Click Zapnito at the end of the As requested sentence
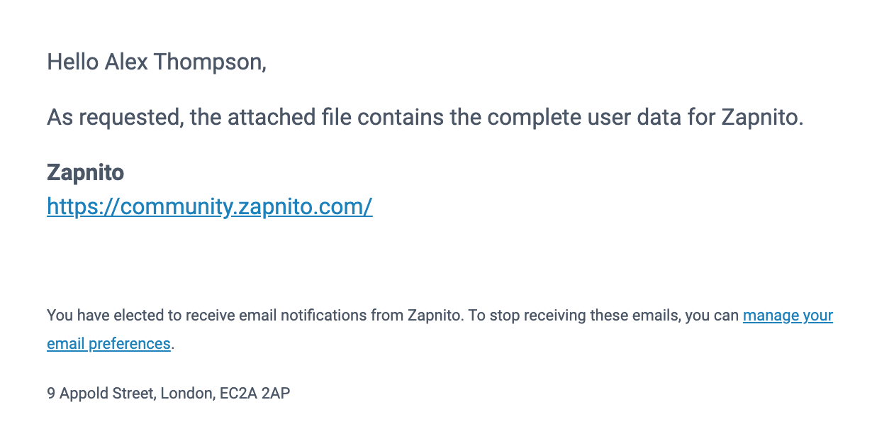Screen dimensions: 872x434 click(761, 117)
